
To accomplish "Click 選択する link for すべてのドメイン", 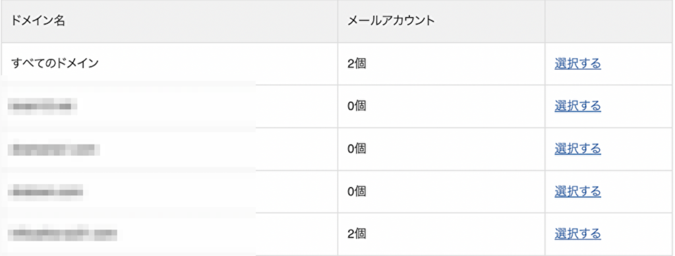I will pos(577,63).
